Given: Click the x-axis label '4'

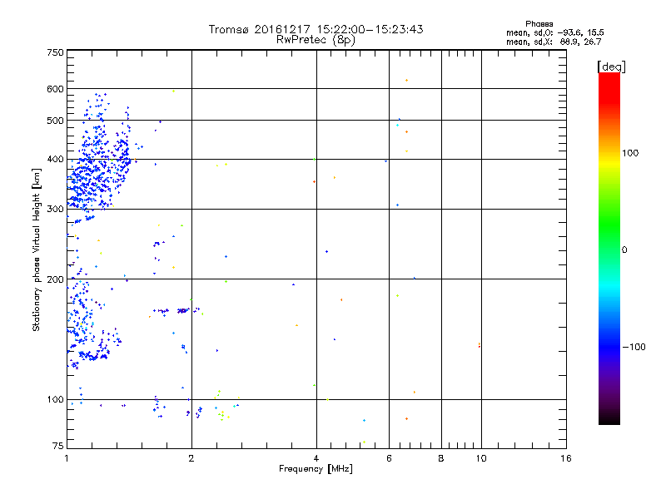Looking at the screenshot, I should tap(316, 458).
